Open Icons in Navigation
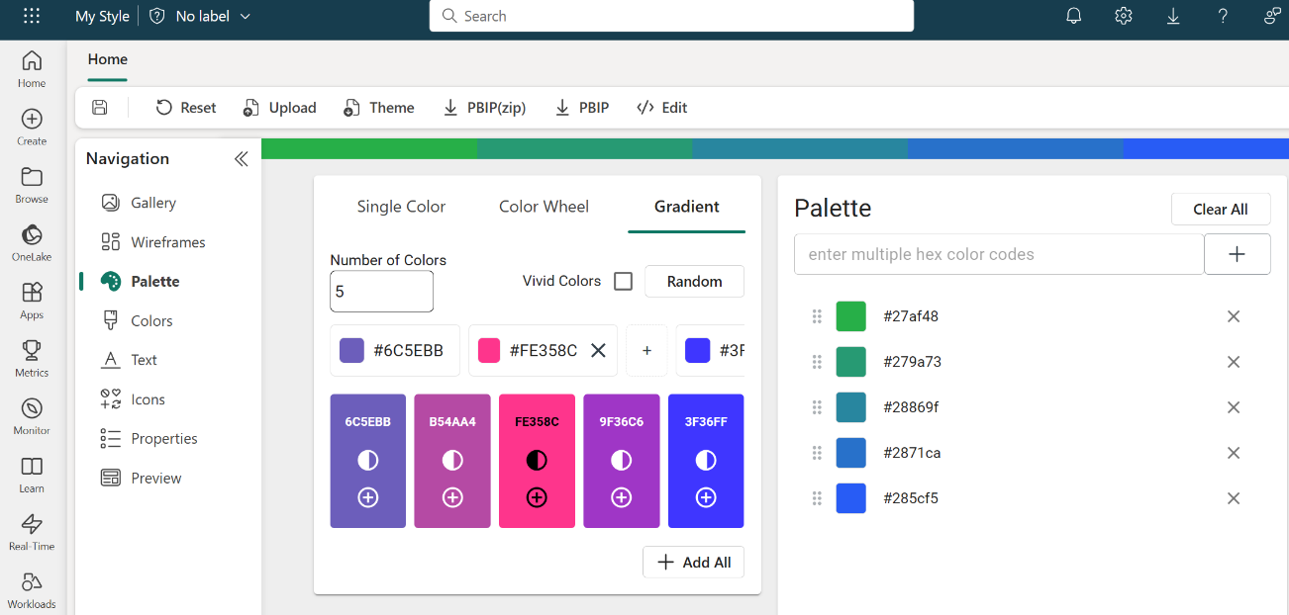Screen dimensions: 1289x615 pos(134,399)
